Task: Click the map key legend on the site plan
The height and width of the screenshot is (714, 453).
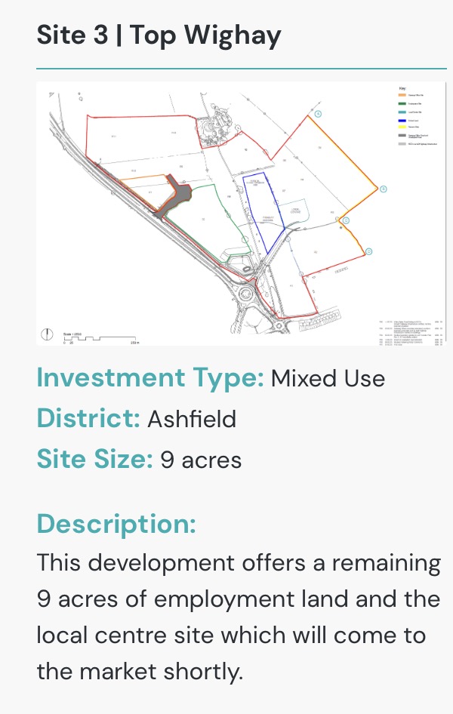Action: (418, 116)
